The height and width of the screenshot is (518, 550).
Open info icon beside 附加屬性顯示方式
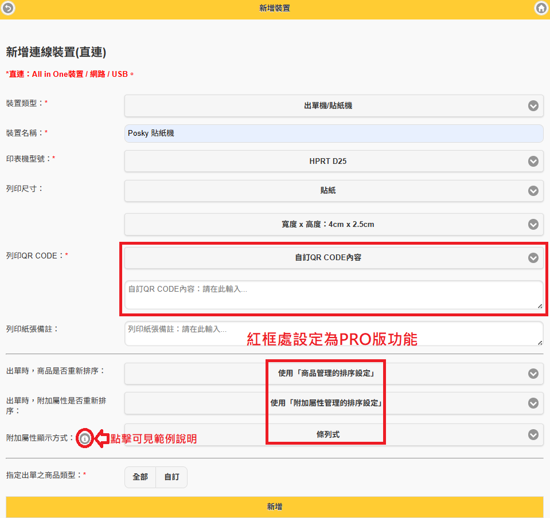point(85,439)
